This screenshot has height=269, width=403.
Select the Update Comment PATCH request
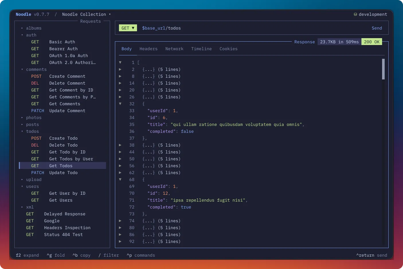tap(62, 111)
